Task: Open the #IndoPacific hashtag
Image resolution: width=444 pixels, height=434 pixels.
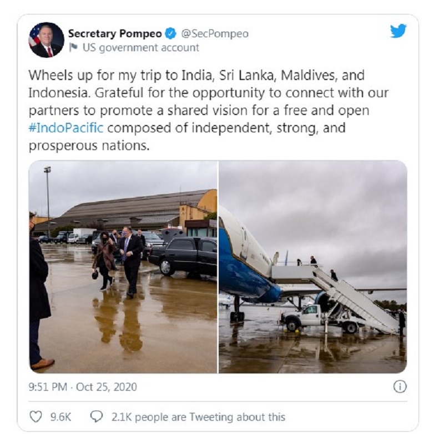Action: [66, 128]
